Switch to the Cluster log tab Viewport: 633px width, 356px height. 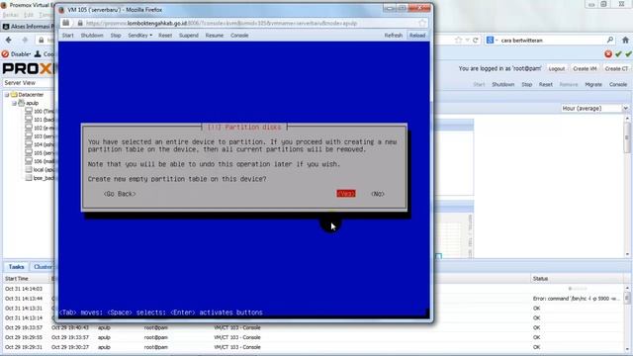[x=43, y=267]
